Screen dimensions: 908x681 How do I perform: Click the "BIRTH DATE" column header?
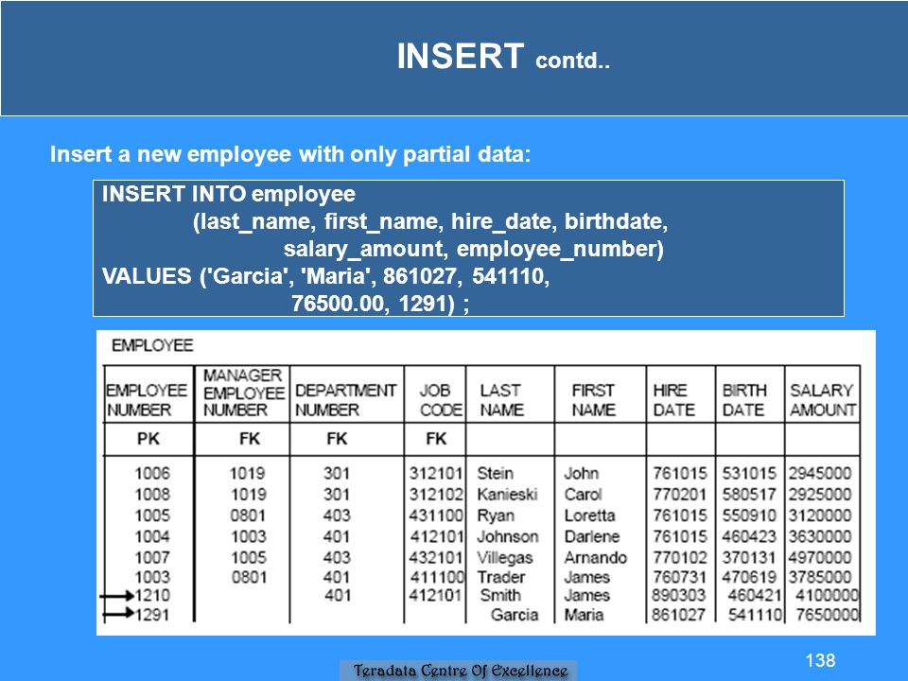point(744,400)
